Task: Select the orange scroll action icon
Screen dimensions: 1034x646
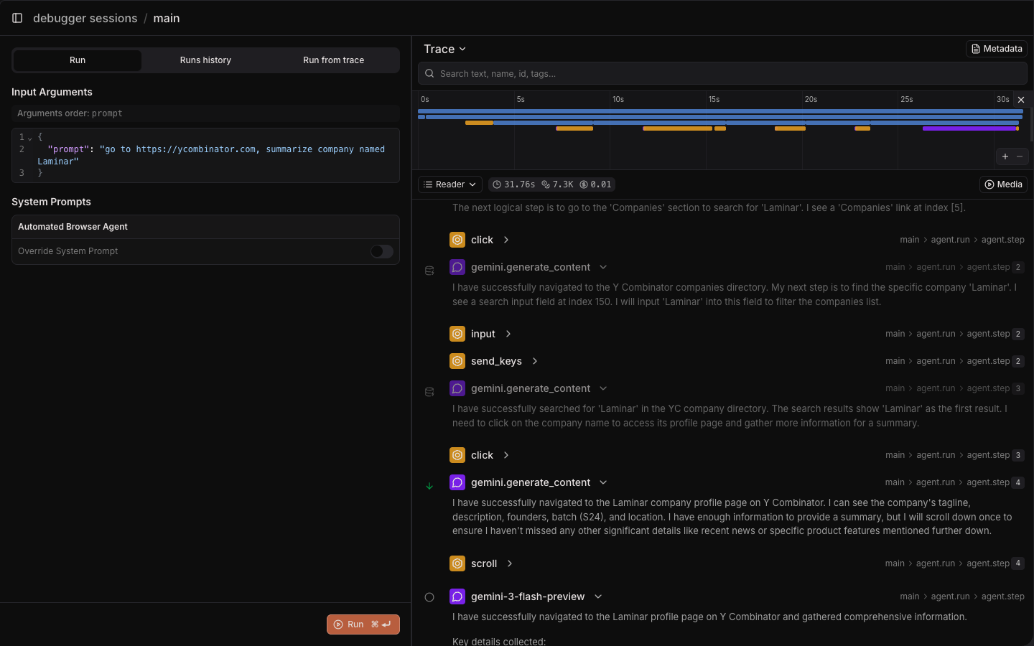Action: [x=457, y=563]
